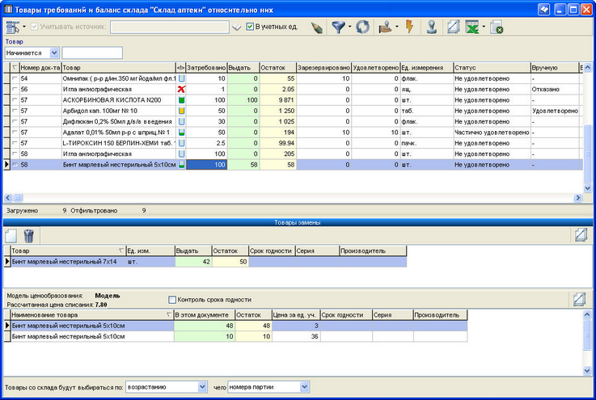The image size is (596, 400).
Task: Click the yellow-filled glass icon in the Арбидол row
Action: pyautogui.click(x=181, y=111)
